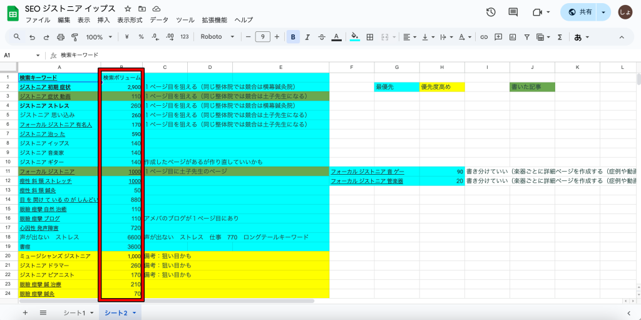
Task: Open version history clock icon
Action: click(x=491, y=13)
